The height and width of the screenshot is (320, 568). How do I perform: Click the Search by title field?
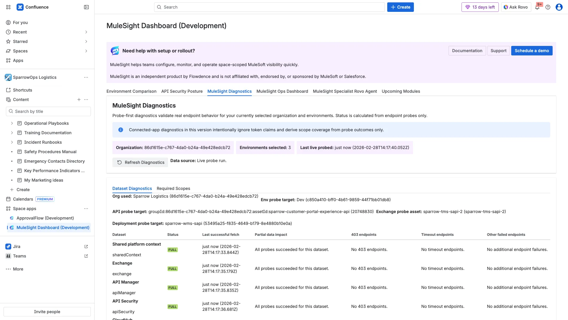(x=48, y=111)
